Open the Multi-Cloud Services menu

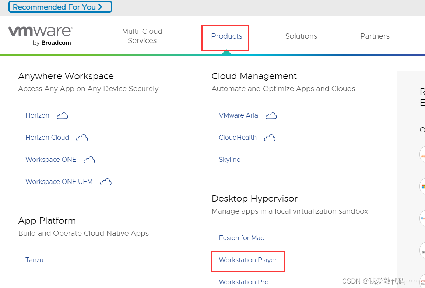click(x=142, y=36)
